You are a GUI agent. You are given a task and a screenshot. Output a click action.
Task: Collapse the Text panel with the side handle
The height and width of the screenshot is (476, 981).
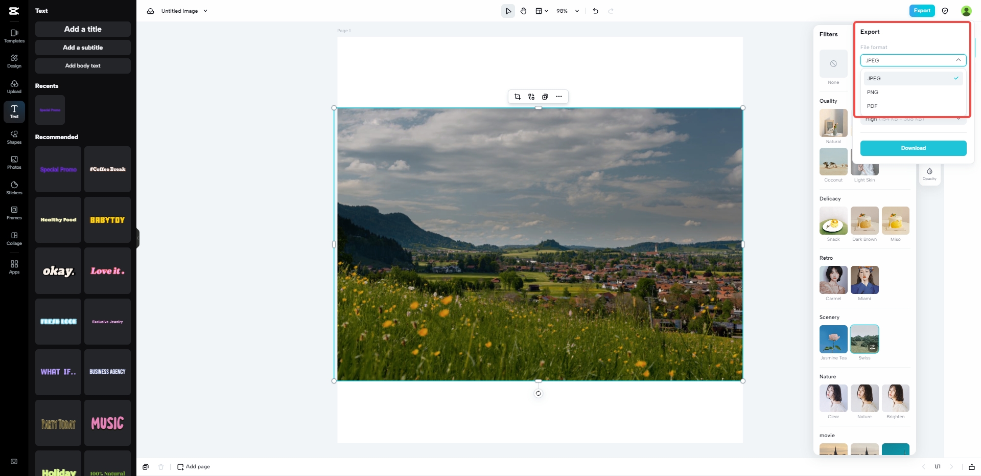(x=137, y=238)
